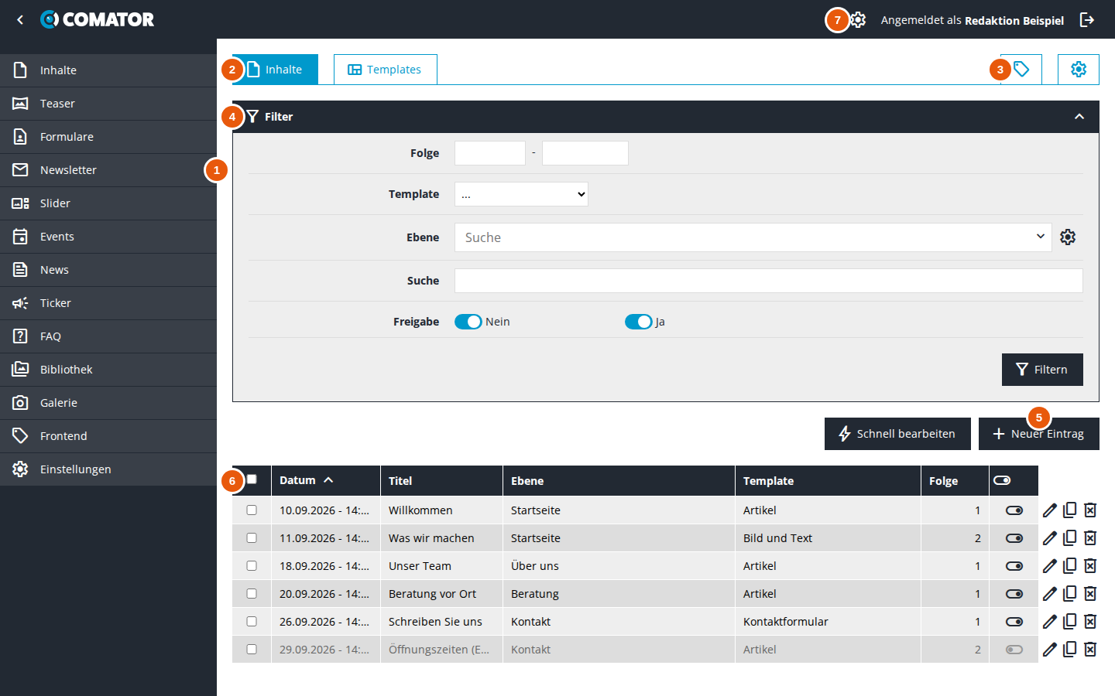
Task: Toggle Freigabe Ja switch
Action: pos(639,322)
